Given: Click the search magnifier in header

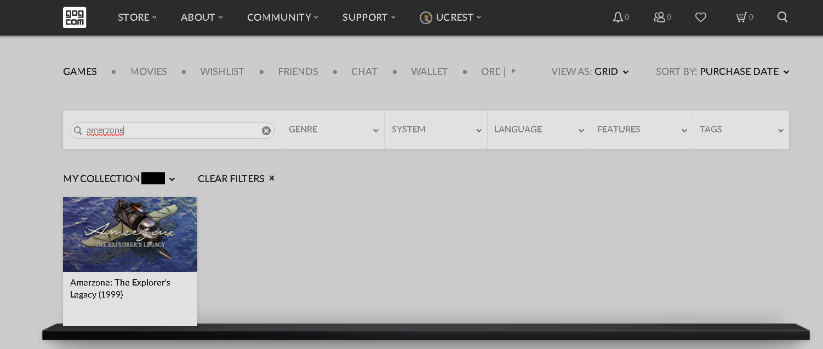Looking at the screenshot, I should click(782, 18).
